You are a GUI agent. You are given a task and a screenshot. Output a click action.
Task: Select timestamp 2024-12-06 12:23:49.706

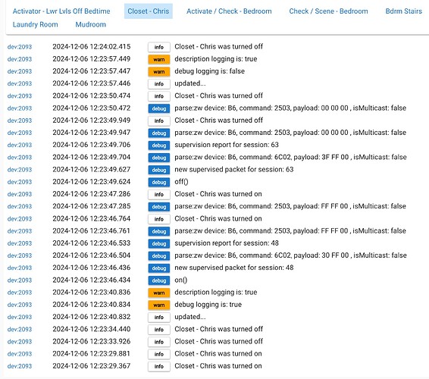(x=92, y=145)
